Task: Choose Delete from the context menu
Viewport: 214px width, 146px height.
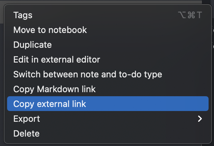Action: [108, 133]
